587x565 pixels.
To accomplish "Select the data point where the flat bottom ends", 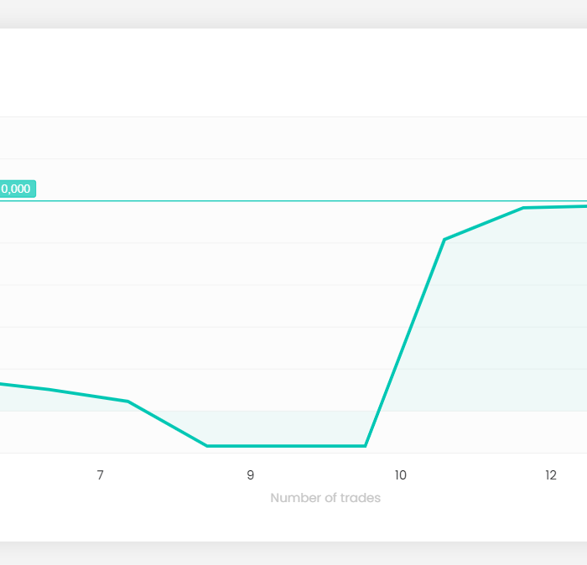I will pyautogui.click(x=366, y=446).
